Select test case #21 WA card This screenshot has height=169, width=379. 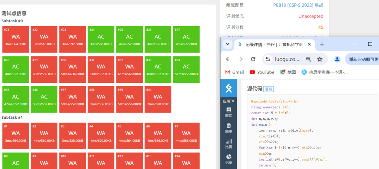[16, 40]
